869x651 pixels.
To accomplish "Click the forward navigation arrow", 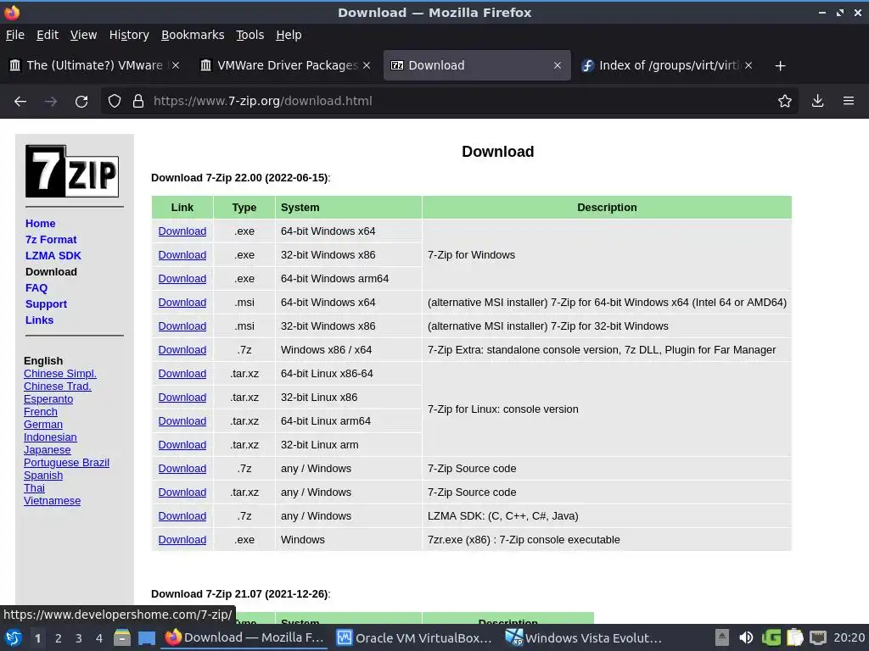I will (51, 102).
